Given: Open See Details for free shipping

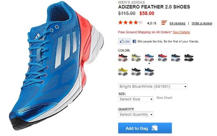Looking at the screenshot, I should (x=181, y=32).
